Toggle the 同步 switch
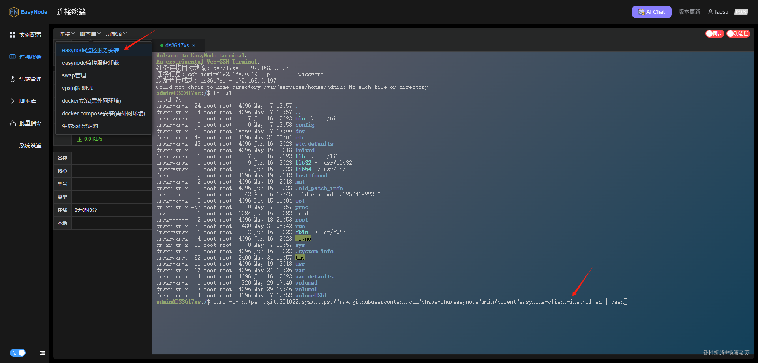This screenshot has width=758, height=363. tap(715, 34)
